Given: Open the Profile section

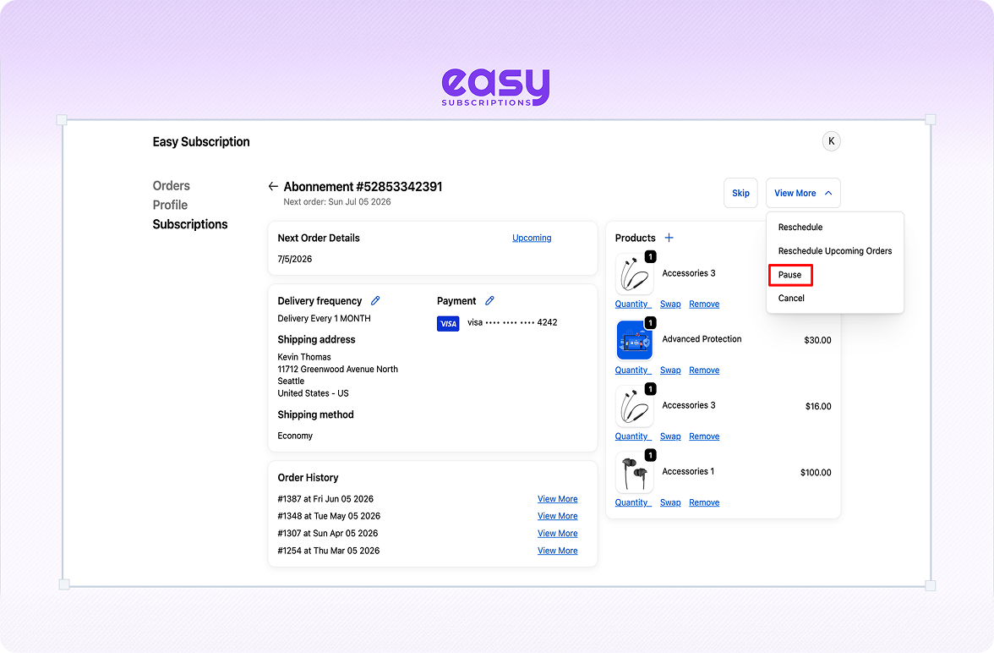Looking at the screenshot, I should (x=170, y=205).
